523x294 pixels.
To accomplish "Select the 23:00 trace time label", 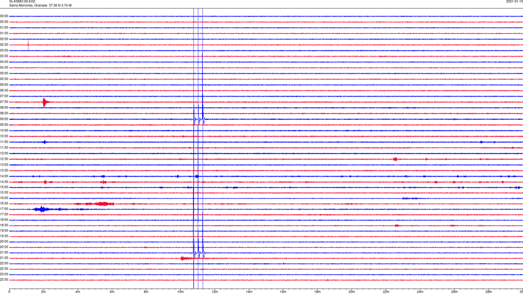I will [x=4, y=274].
